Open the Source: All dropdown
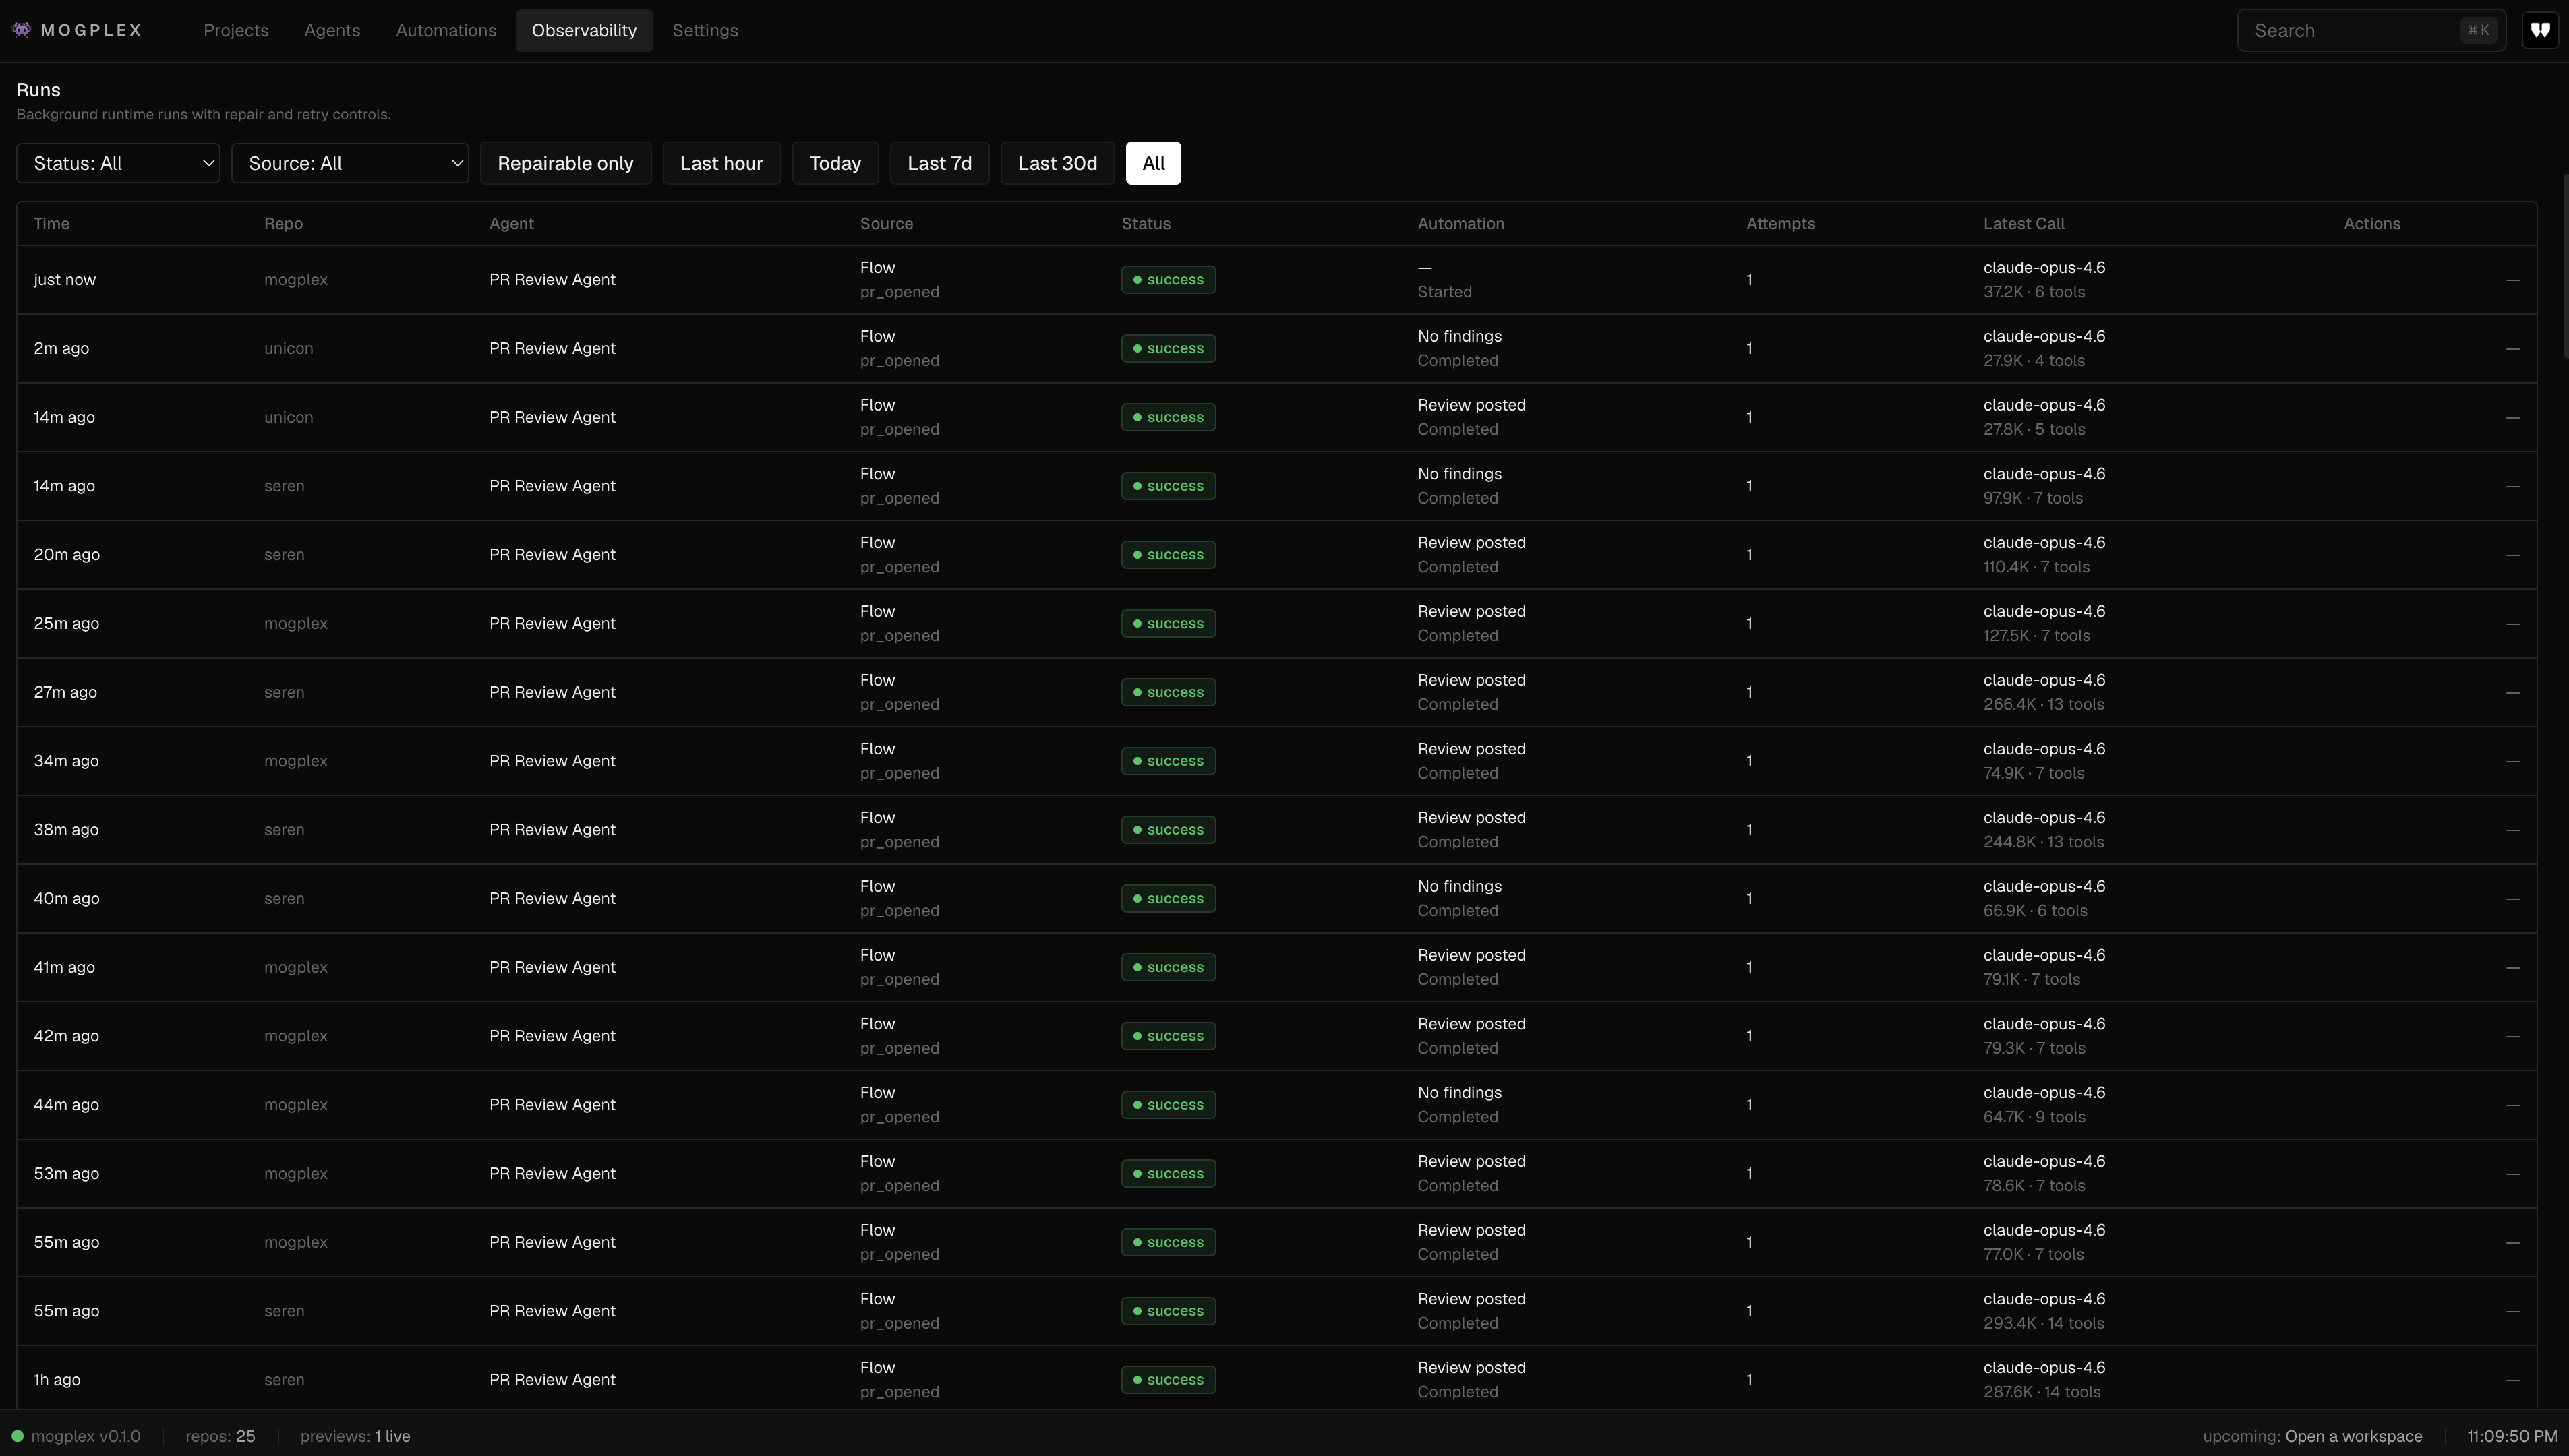Image resolution: width=2569 pixels, height=1456 pixels. [x=350, y=163]
